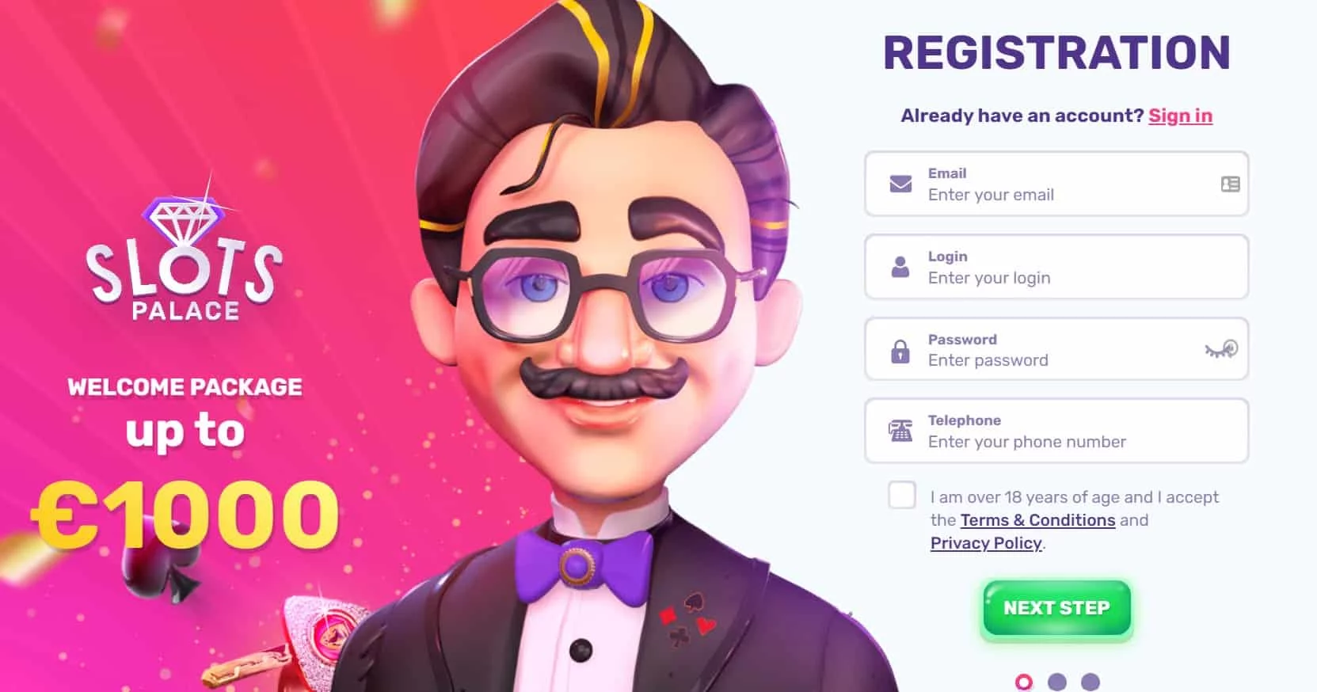Select the second registration step dot

pos(1057,682)
